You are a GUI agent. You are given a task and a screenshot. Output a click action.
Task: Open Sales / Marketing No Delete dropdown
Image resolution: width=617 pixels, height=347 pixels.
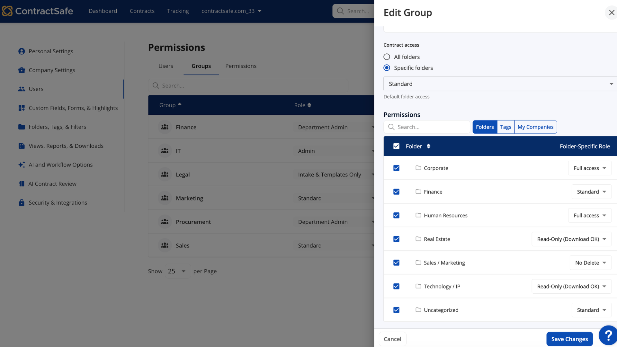[x=590, y=263]
